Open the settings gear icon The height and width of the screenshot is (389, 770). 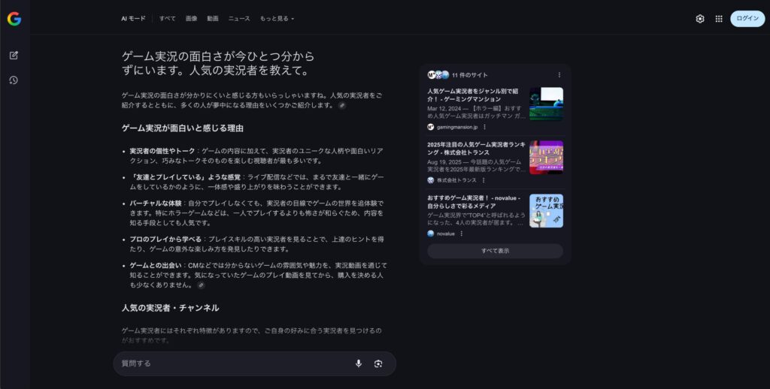point(700,19)
